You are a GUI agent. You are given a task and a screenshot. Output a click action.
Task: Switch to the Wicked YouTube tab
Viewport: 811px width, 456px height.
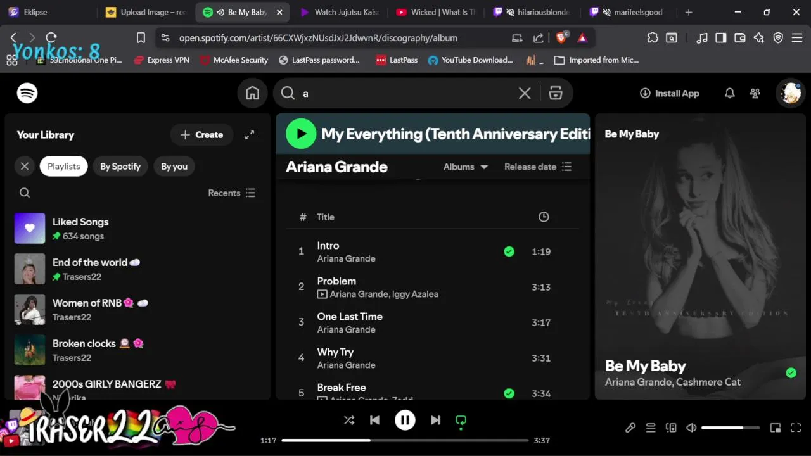(436, 12)
